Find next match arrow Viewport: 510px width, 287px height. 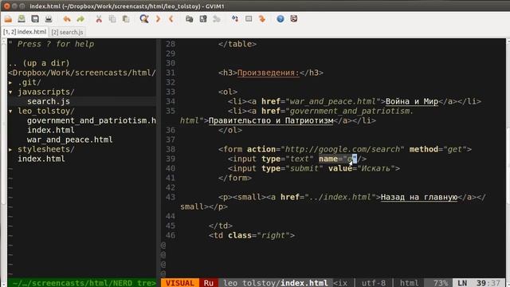pos(158,19)
